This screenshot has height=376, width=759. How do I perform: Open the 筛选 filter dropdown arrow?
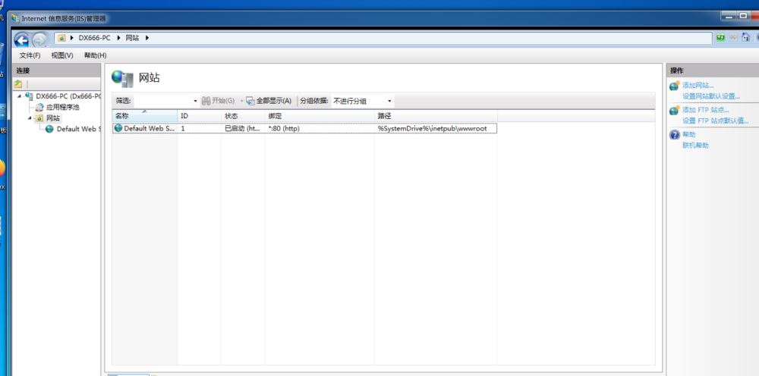pyautogui.click(x=196, y=101)
